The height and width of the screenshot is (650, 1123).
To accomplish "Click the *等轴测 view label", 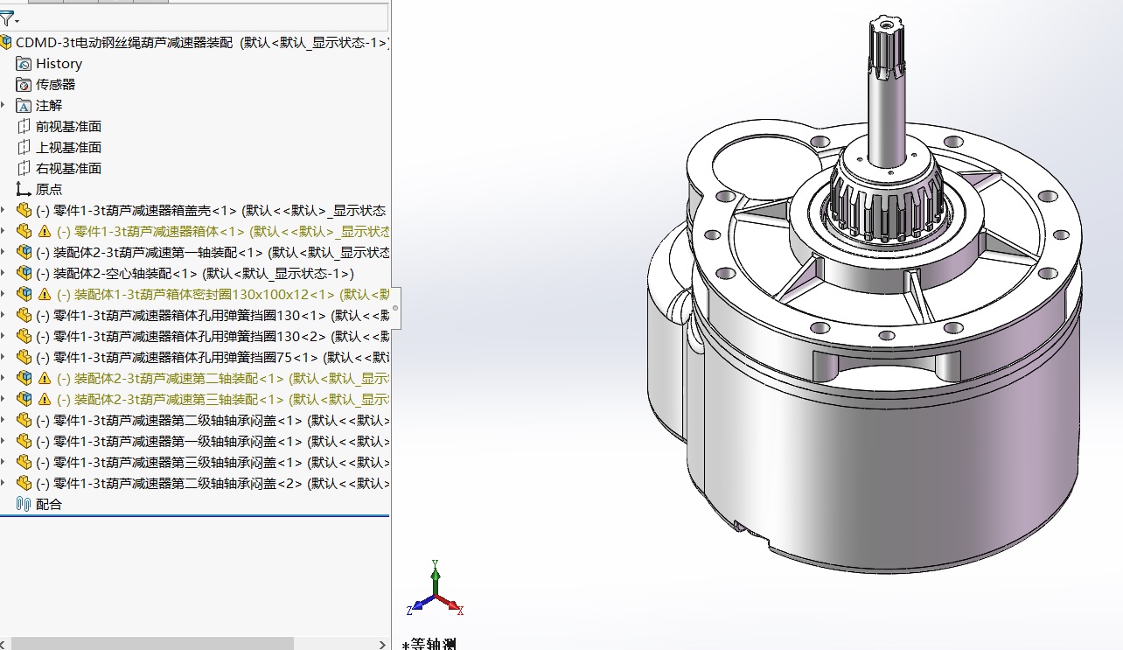I will click(429, 644).
